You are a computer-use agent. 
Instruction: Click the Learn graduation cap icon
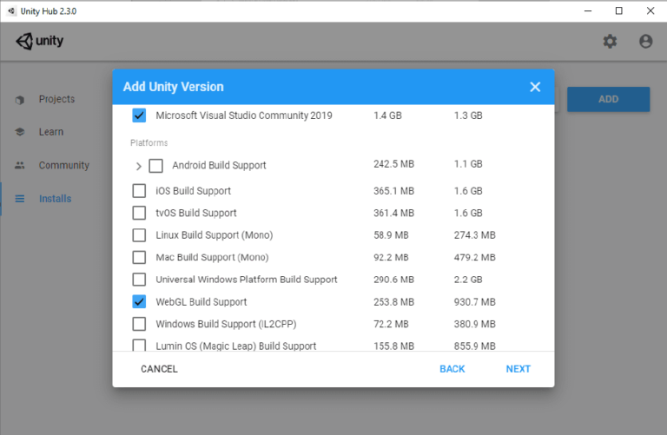pyautogui.click(x=20, y=132)
